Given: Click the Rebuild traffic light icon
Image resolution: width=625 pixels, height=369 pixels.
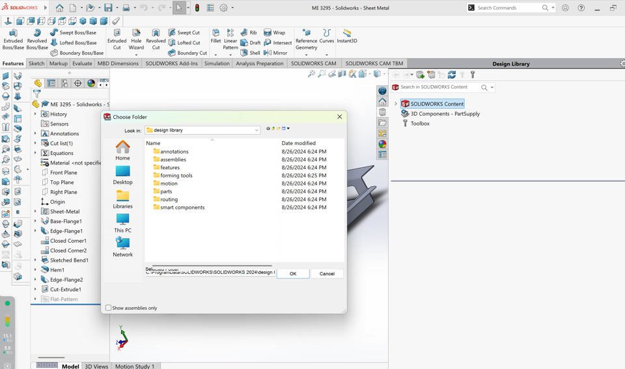Looking at the screenshot, I should pos(197,8).
